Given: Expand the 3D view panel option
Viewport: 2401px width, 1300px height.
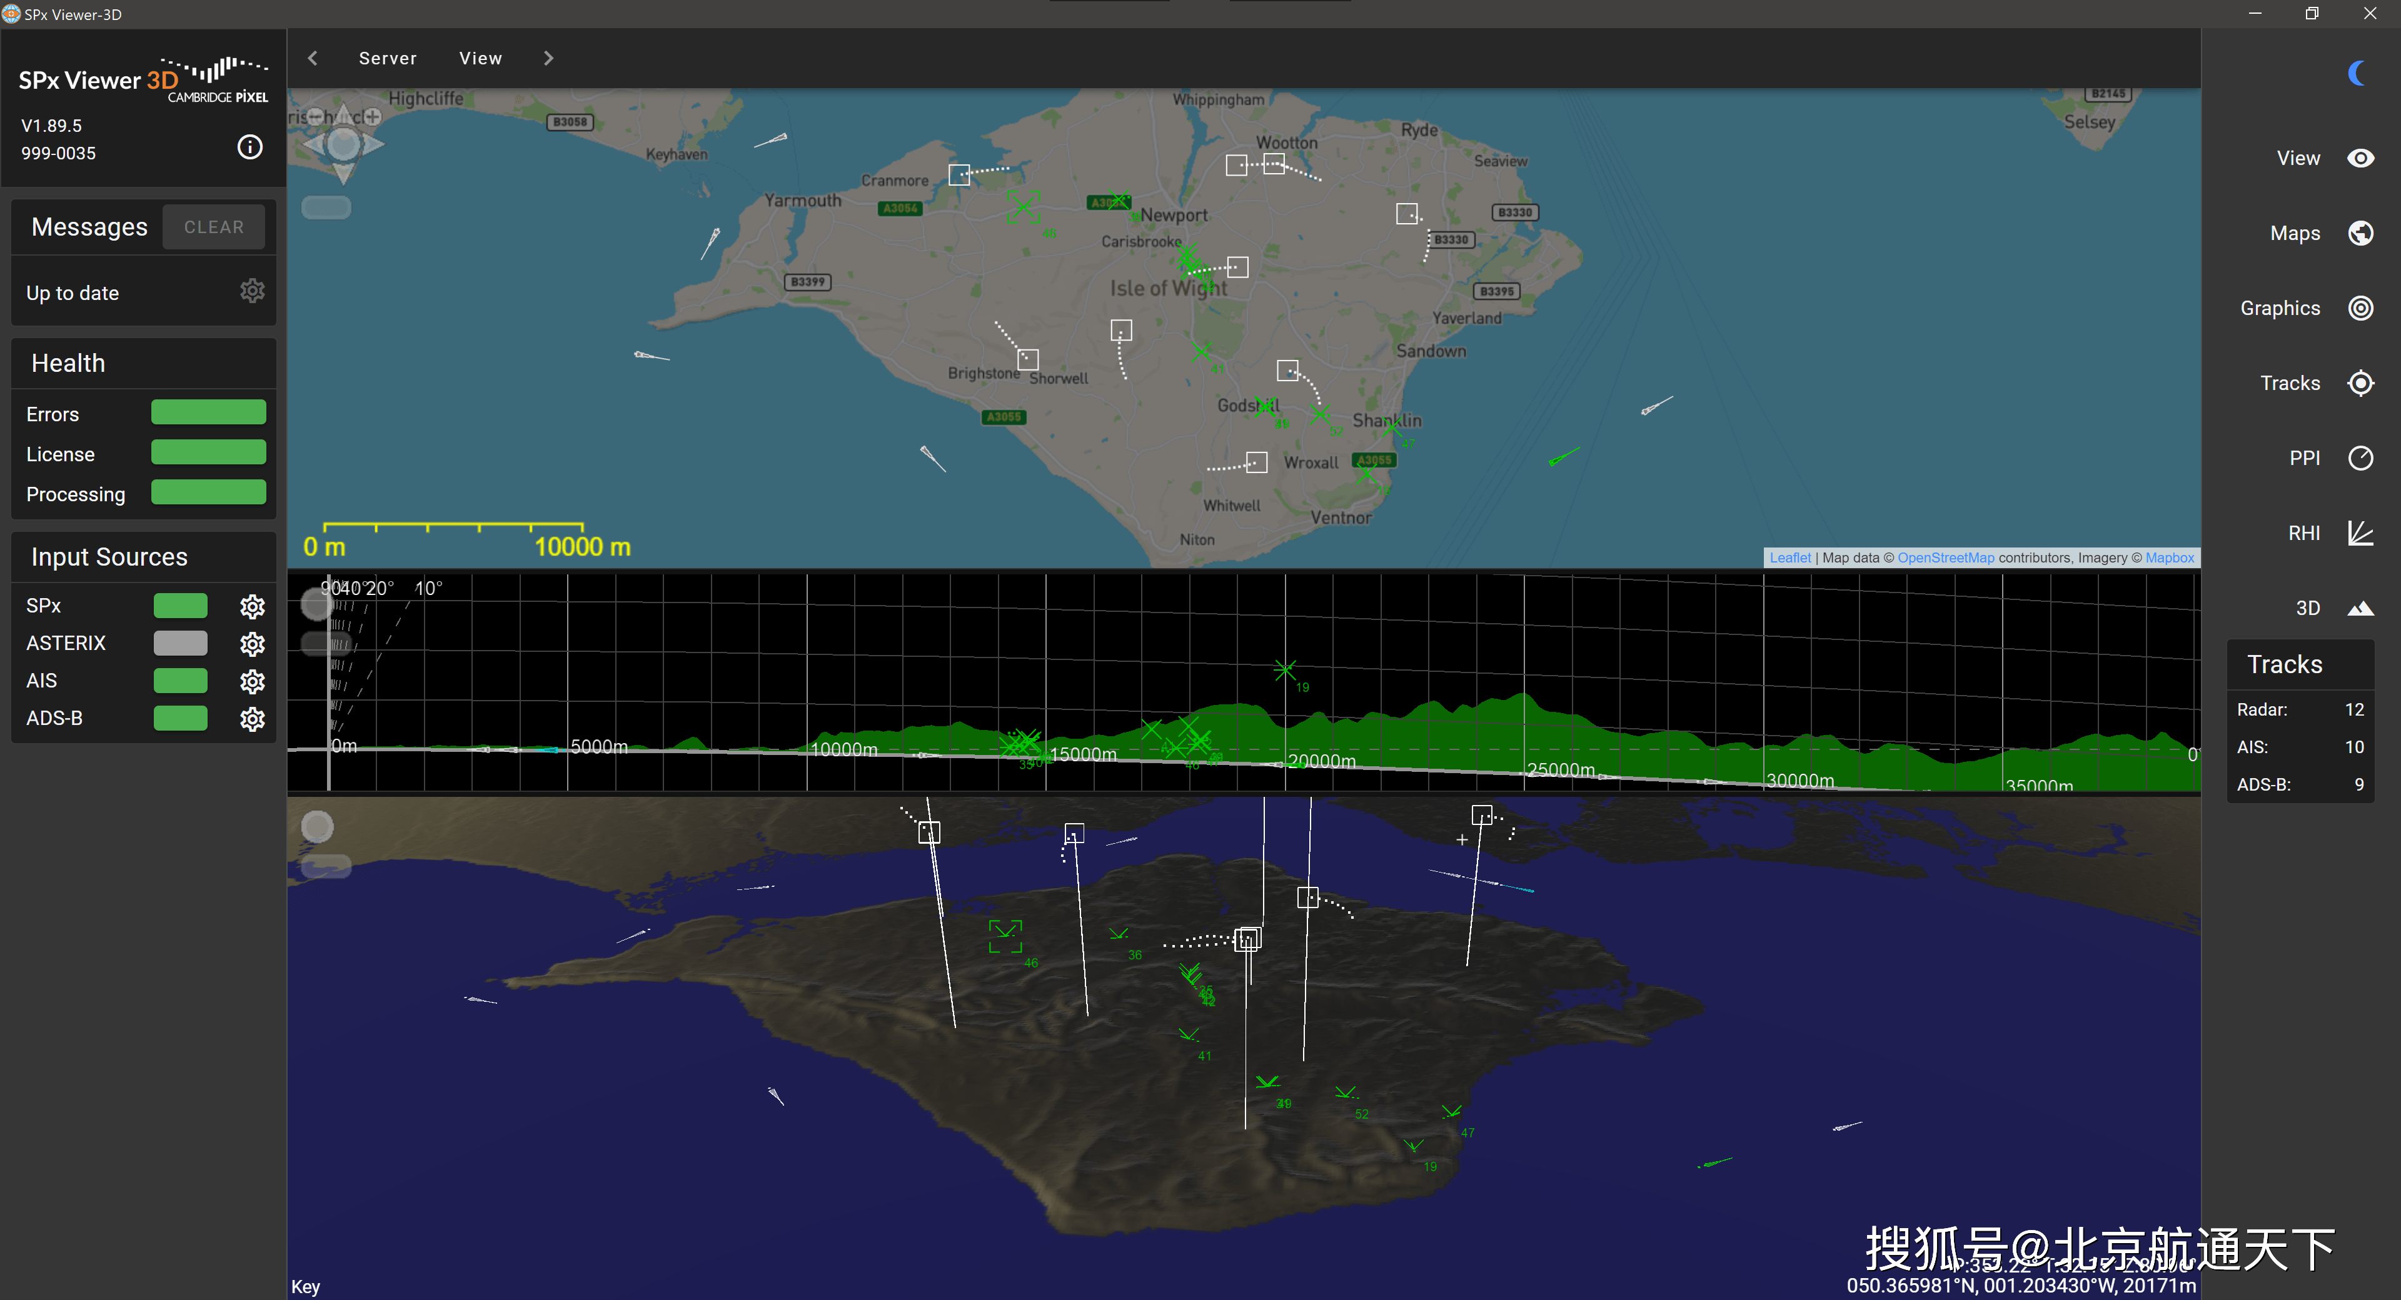Looking at the screenshot, I should point(2360,609).
